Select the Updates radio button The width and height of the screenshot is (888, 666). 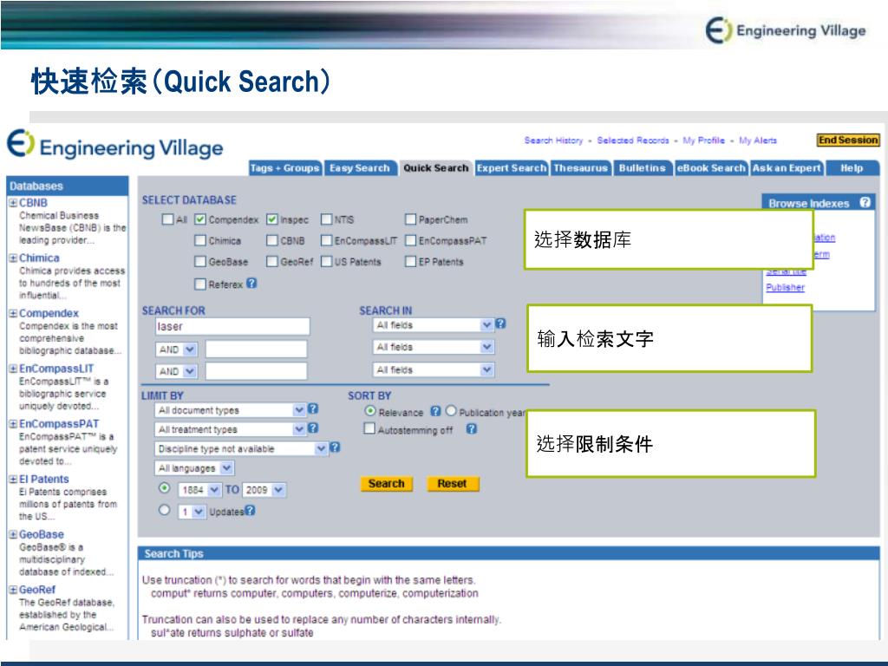(x=164, y=510)
